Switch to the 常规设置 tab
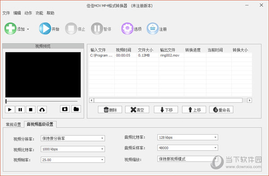The width and height of the screenshot is (269, 176). 13,124
